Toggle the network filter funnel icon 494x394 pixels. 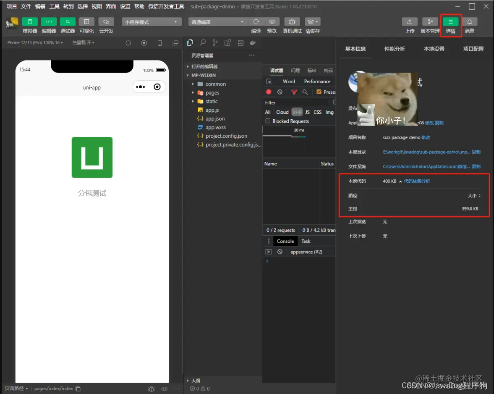point(294,92)
